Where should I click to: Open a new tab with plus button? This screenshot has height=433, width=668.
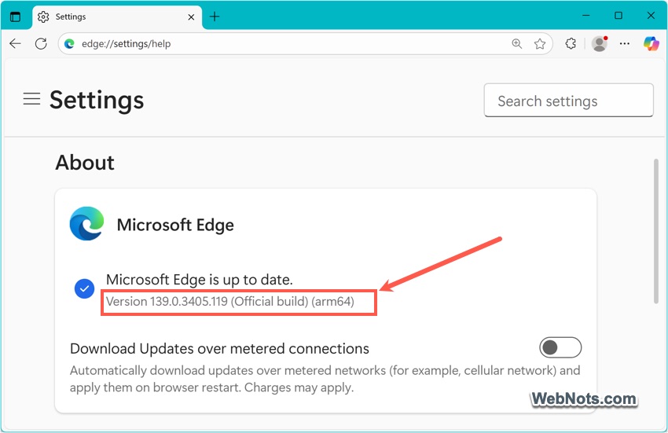pos(215,17)
